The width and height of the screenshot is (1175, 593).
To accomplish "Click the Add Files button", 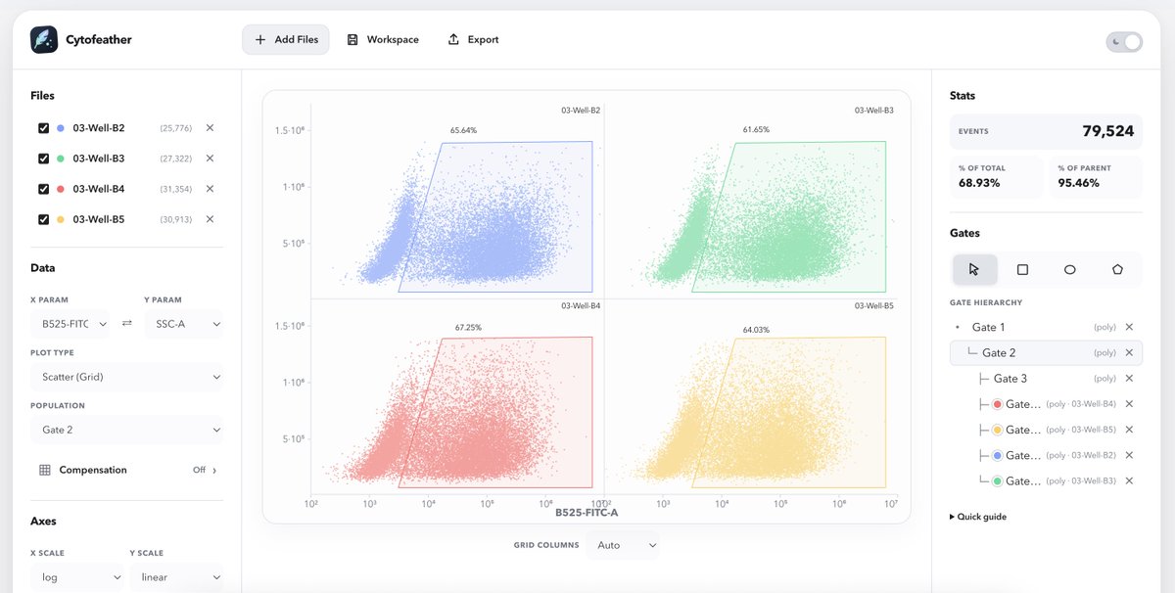I will coord(286,39).
